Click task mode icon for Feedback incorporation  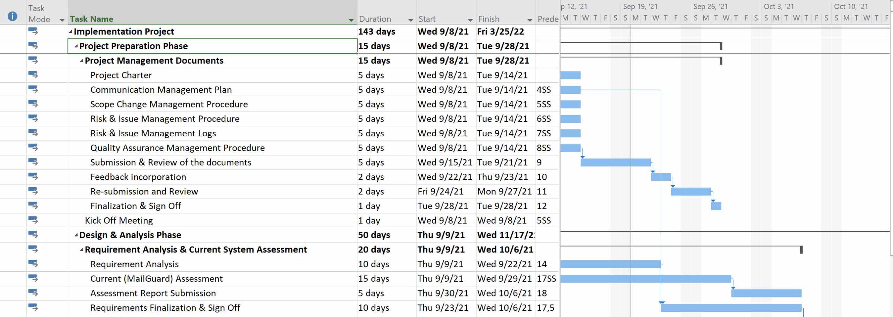pyautogui.click(x=33, y=177)
